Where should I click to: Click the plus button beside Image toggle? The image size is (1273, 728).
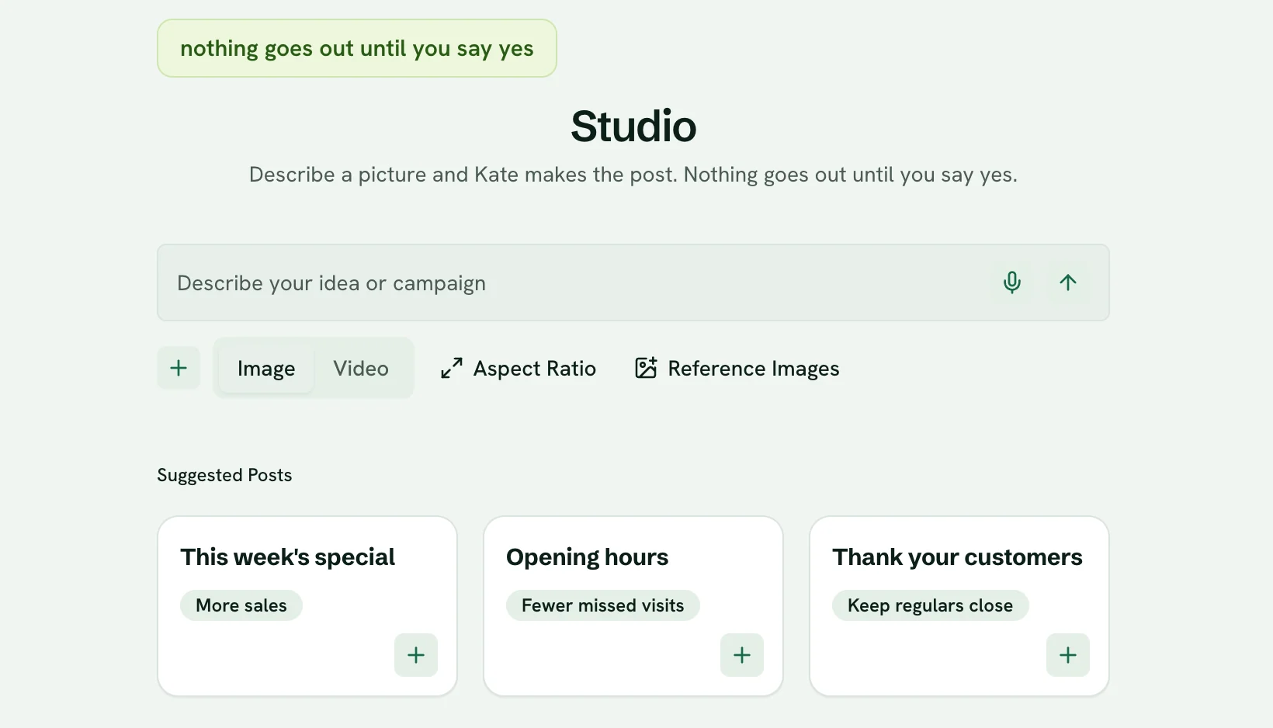[179, 368]
